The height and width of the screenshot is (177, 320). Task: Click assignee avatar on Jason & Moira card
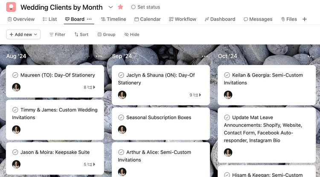(16, 164)
